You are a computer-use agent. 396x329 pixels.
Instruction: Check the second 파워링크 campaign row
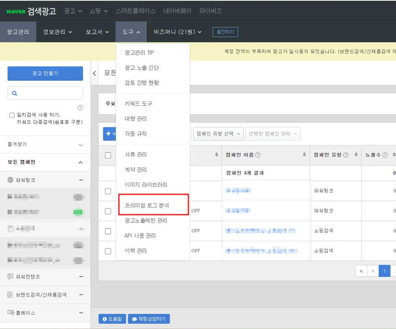[108, 211]
